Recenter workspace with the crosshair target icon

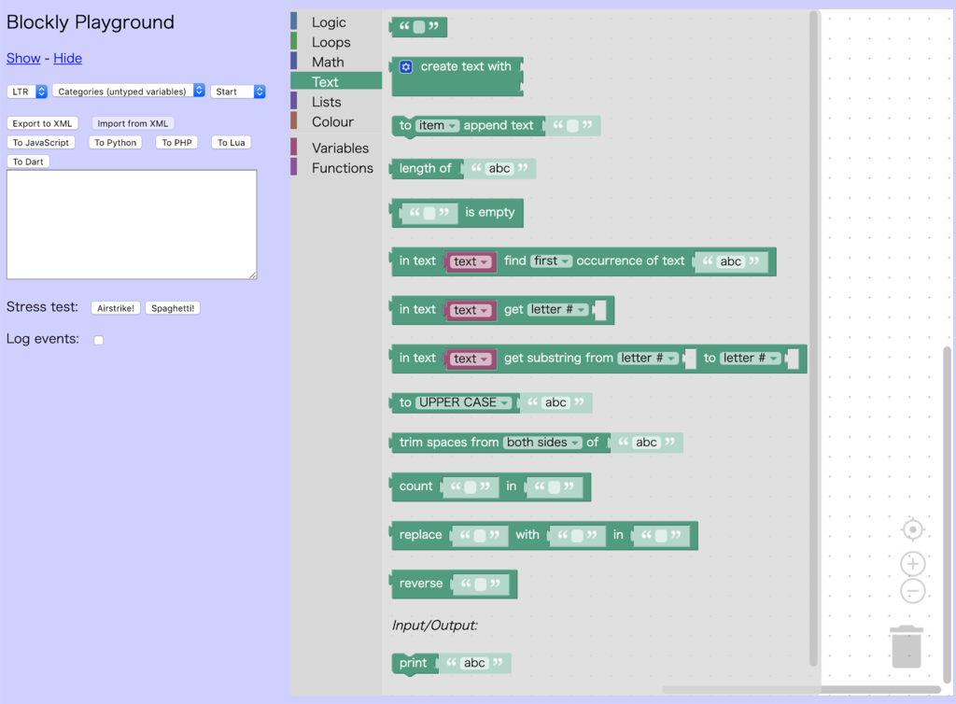913,529
